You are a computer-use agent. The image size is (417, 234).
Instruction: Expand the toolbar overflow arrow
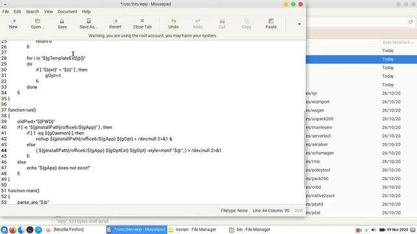pyautogui.click(x=299, y=24)
